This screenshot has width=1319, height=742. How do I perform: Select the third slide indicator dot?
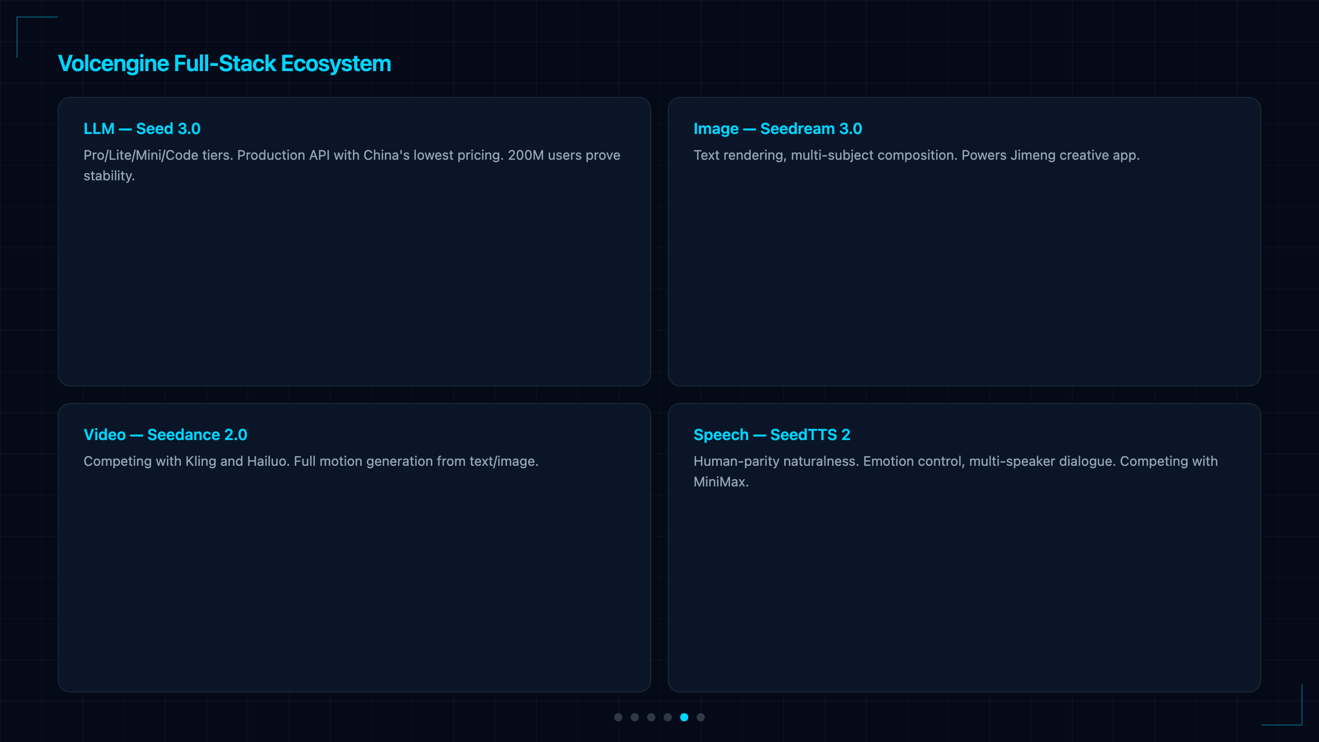tap(651, 717)
